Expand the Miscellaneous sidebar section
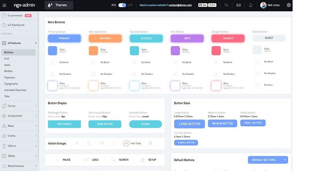The image size is (322, 171). pos(36,166)
